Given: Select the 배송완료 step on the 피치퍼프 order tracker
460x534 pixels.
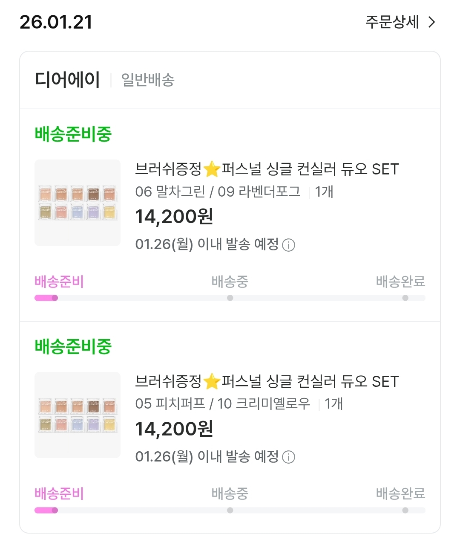Looking at the screenshot, I should [x=400, y=494].
